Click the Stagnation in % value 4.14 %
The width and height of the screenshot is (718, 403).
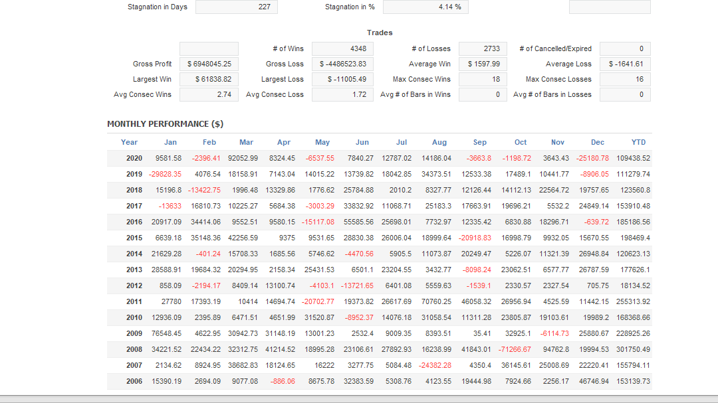[x=425, y=7]
